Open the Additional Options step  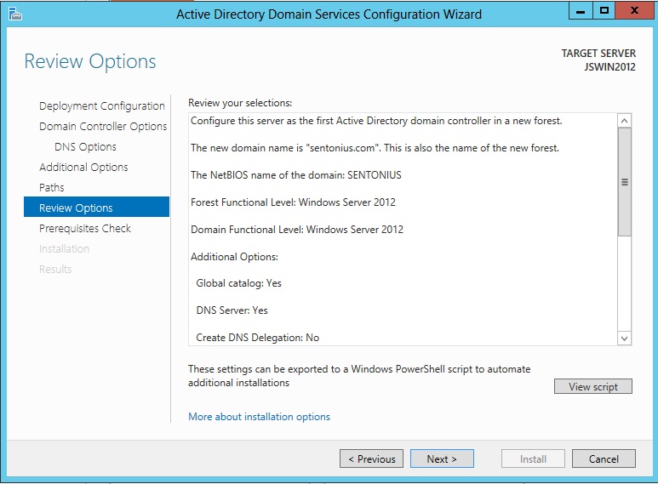tap(83, 167)
